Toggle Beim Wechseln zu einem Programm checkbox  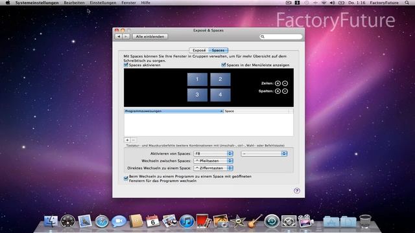pyautogui.click(x=126, y=179)
